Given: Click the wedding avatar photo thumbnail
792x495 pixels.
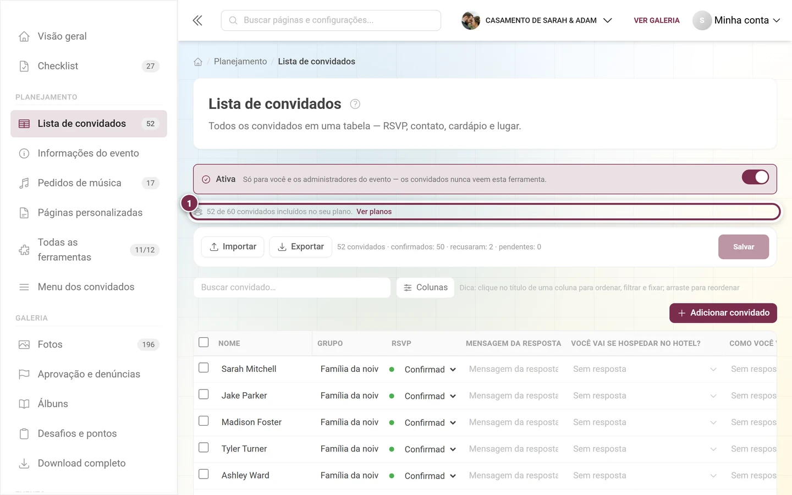Looking at the screenshot, I should [x=471, y=20].
